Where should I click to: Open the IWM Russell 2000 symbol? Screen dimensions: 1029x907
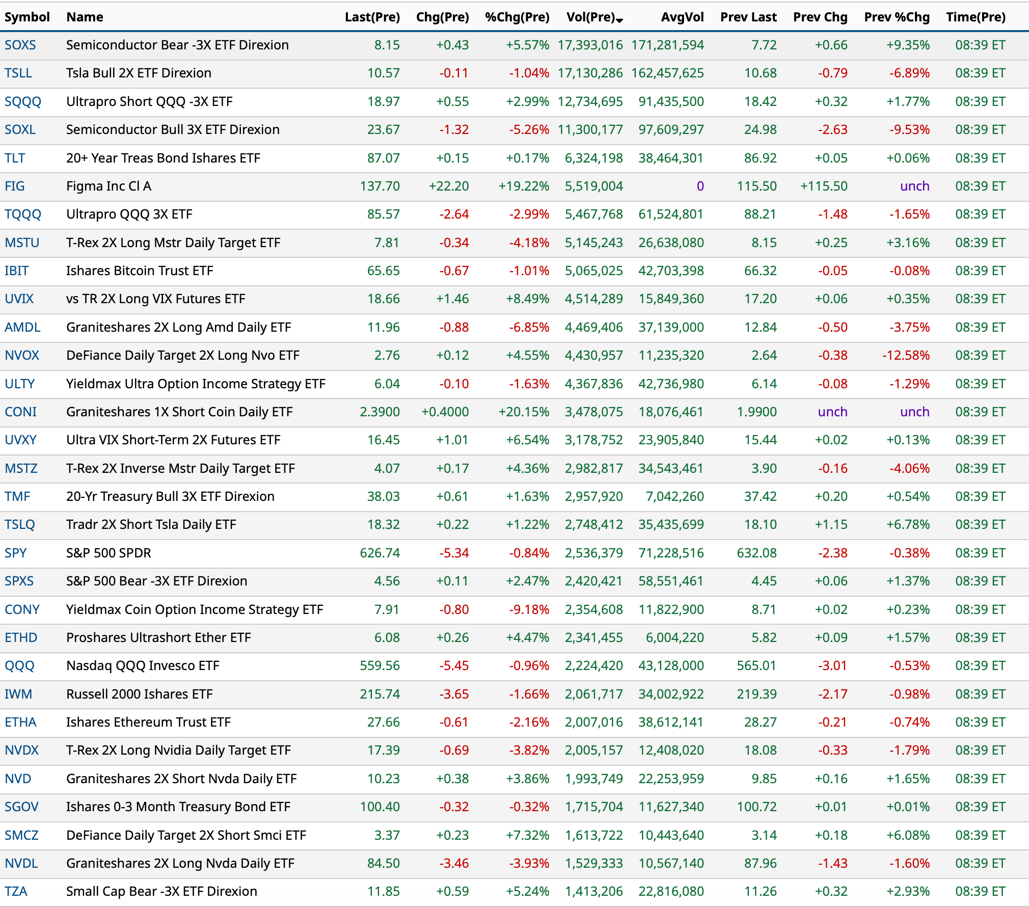point(18,694)
